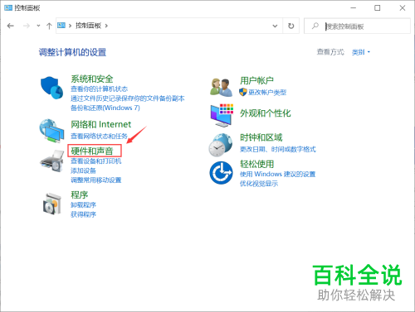This screenshot has width=415, height=312.
Task: Open 外观和个性化 category
Action: point(266,113)
